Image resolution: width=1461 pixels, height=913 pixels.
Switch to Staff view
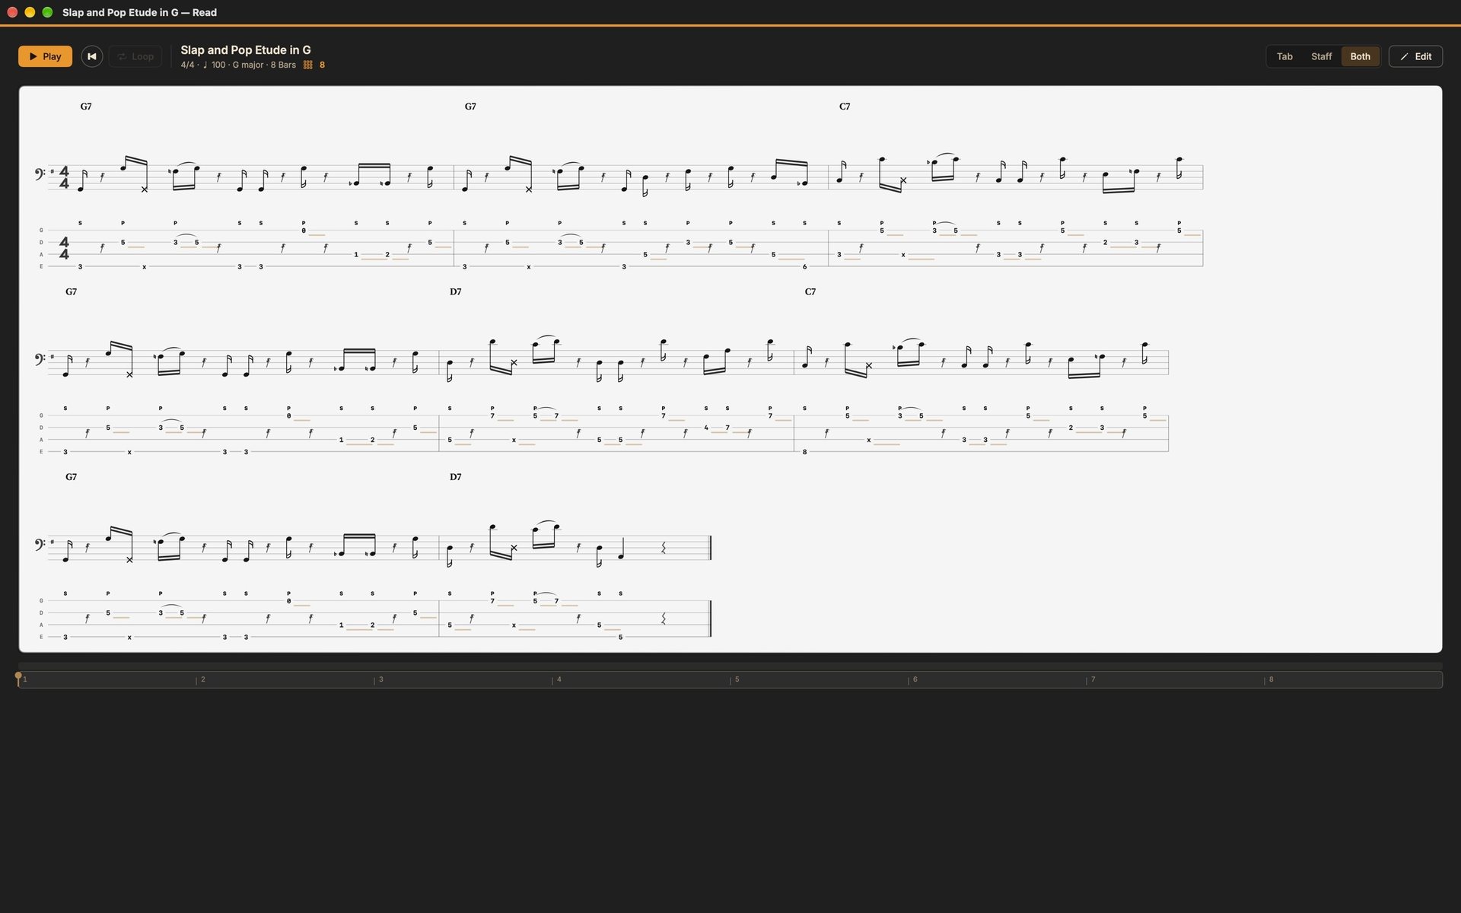click(x=1321, y=56)
